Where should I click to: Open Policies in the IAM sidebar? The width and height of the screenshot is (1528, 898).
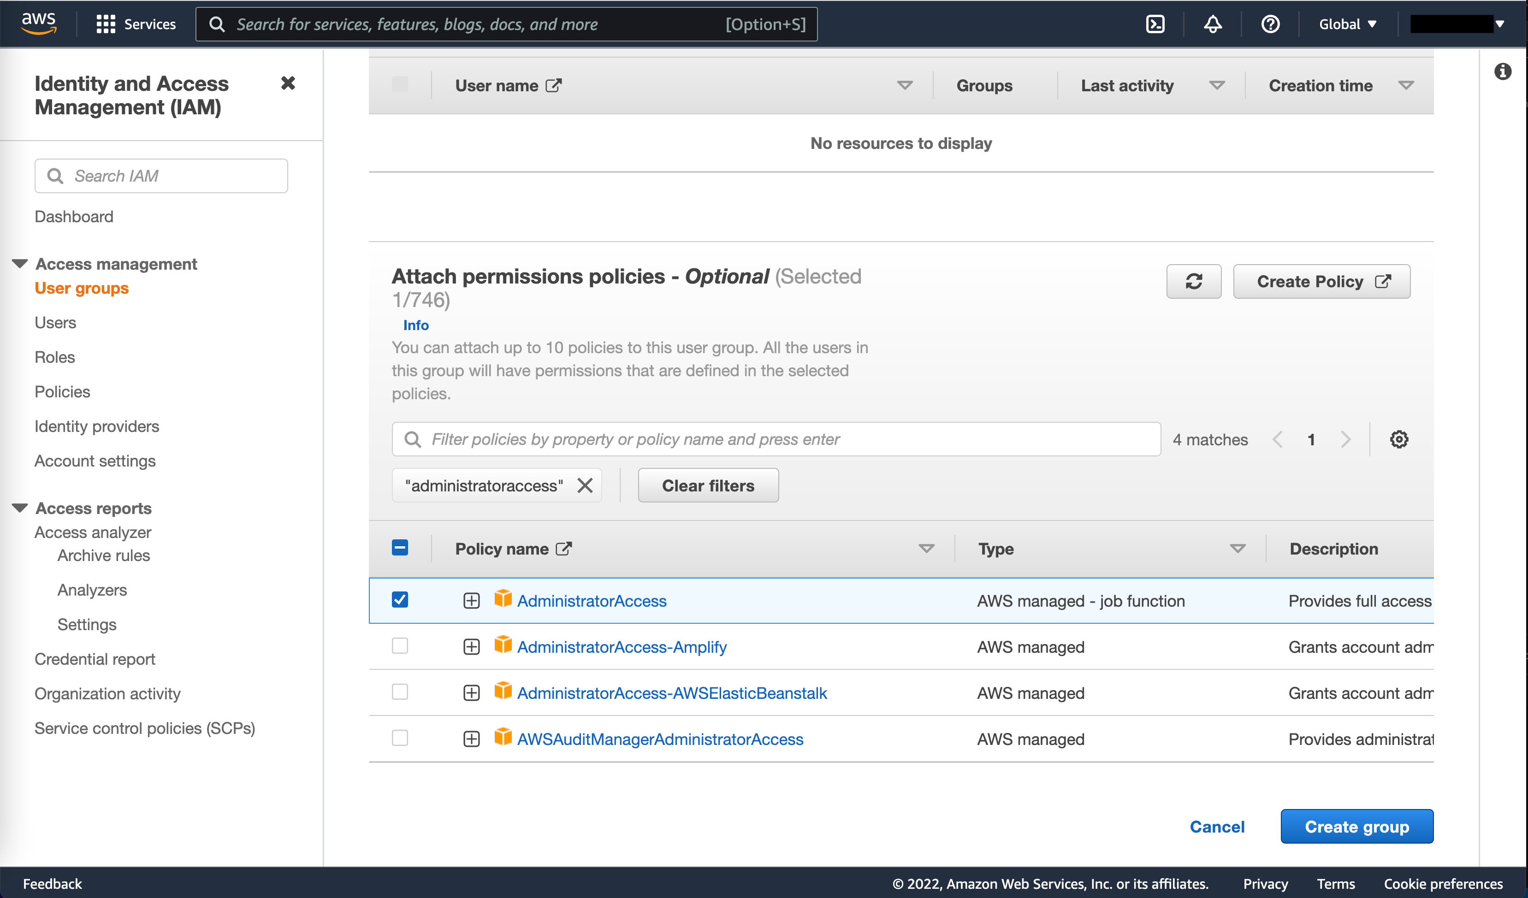coord(62,392)
